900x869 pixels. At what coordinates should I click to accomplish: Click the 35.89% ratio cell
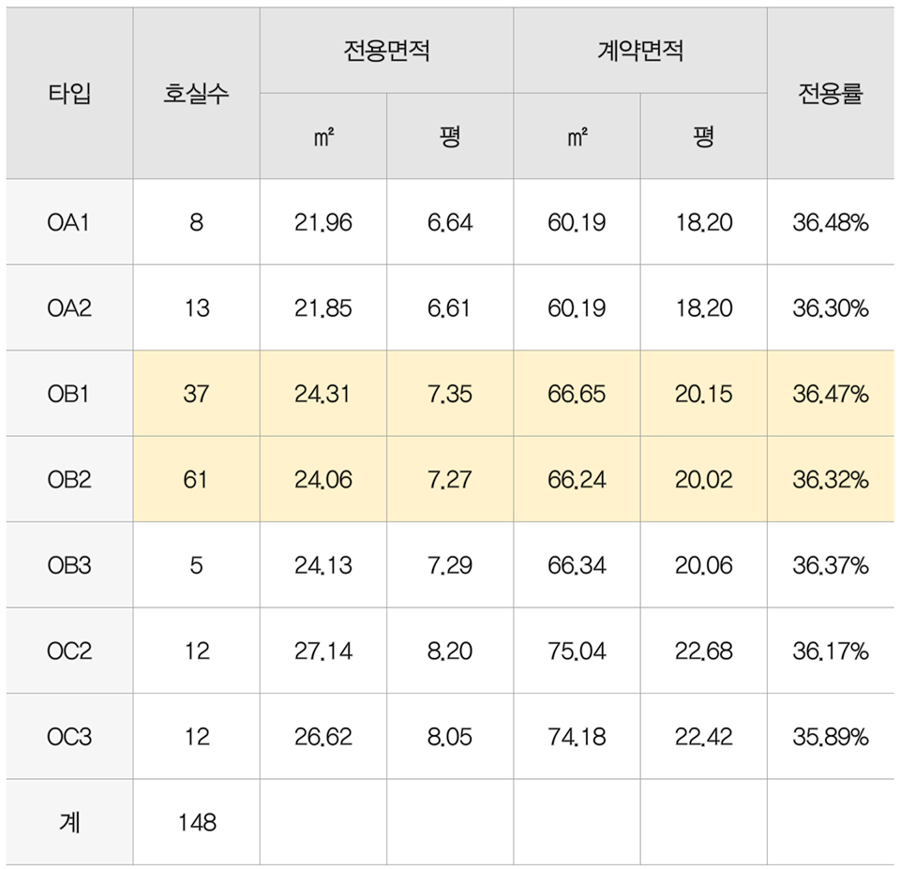830,737
